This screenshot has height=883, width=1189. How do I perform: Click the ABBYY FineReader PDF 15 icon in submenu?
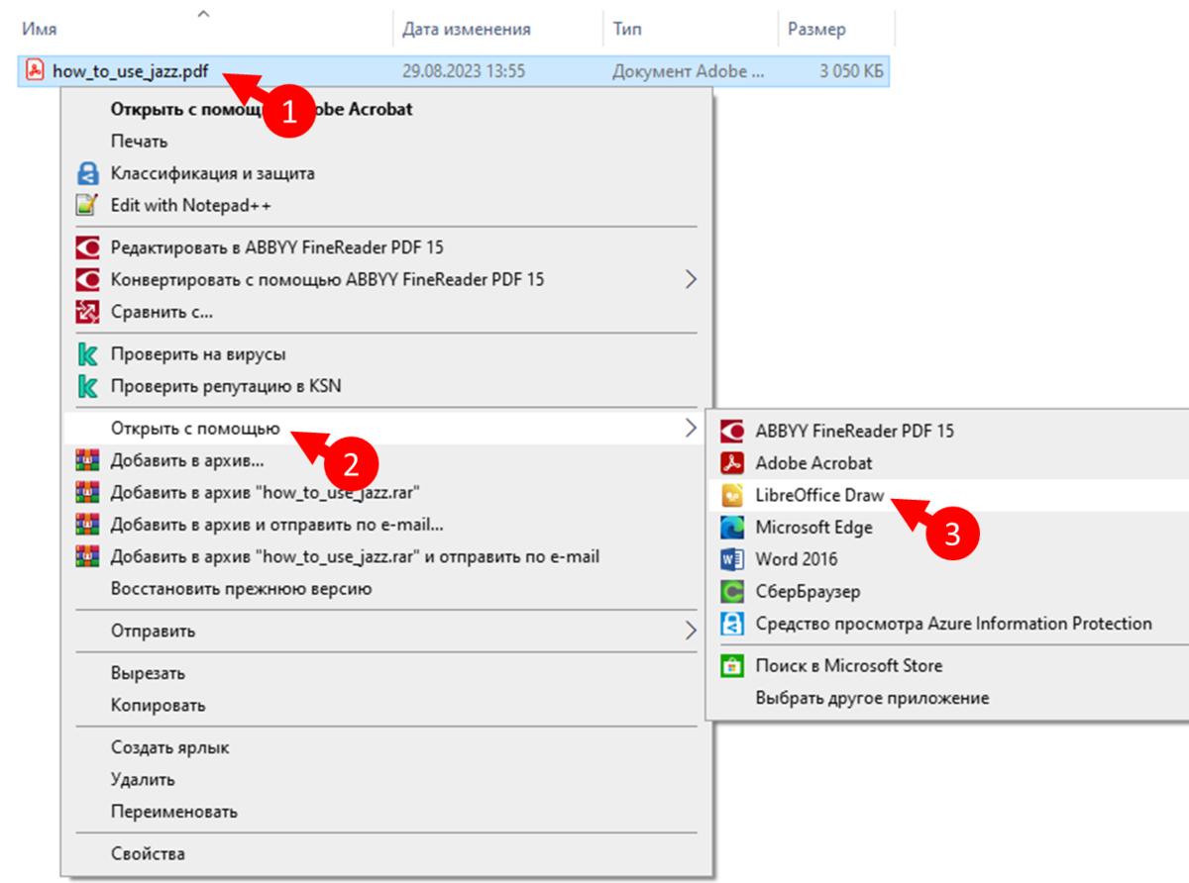point(732,431)
